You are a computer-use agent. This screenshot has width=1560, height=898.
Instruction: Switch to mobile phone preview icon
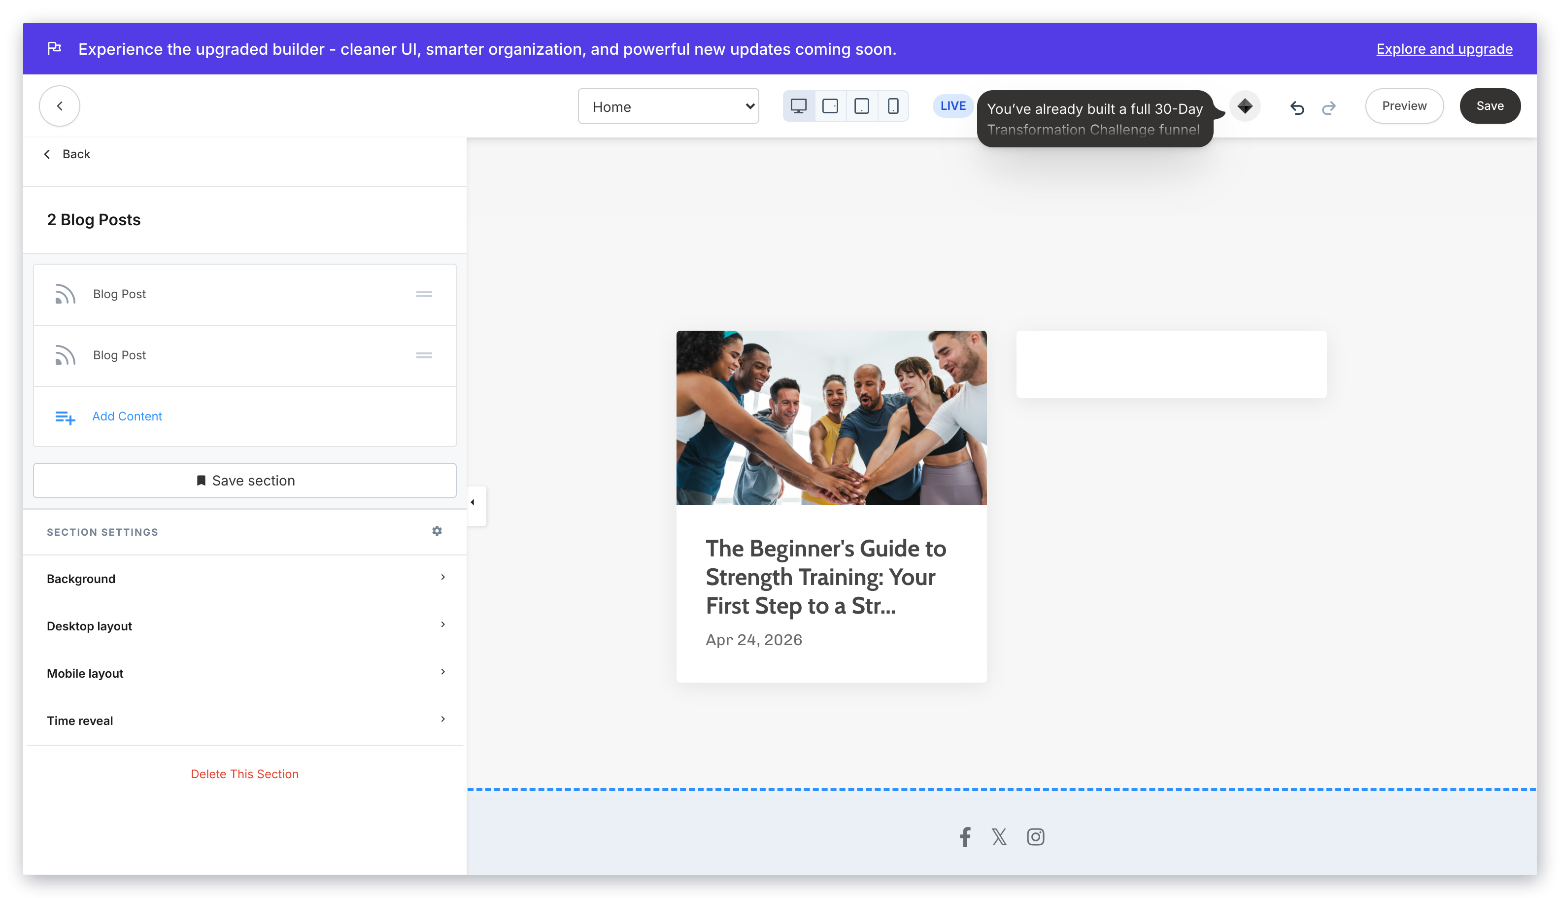tap(893, 106)
